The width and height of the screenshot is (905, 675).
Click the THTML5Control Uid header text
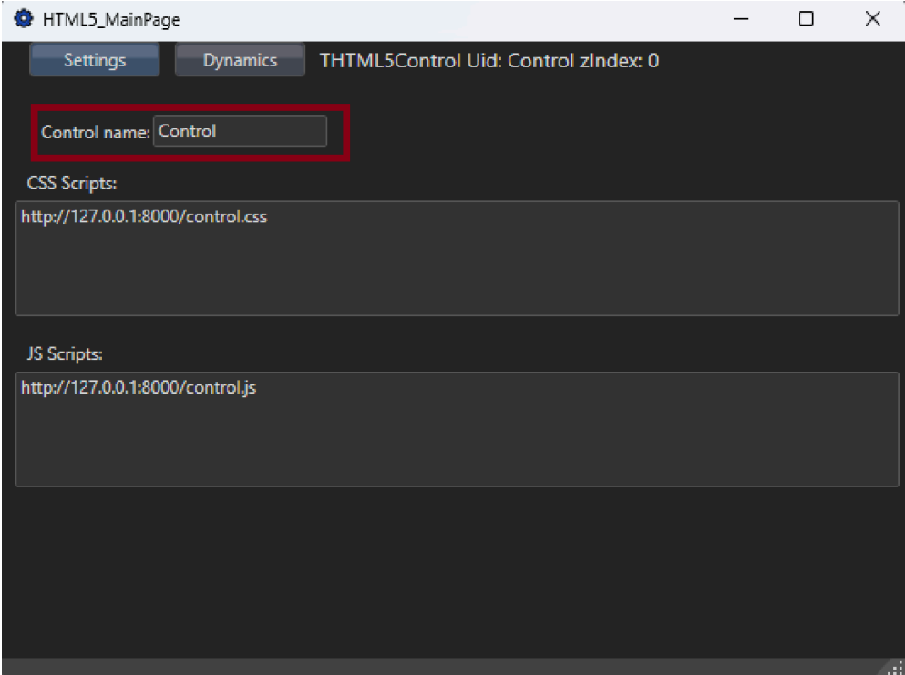click(488, 62)
